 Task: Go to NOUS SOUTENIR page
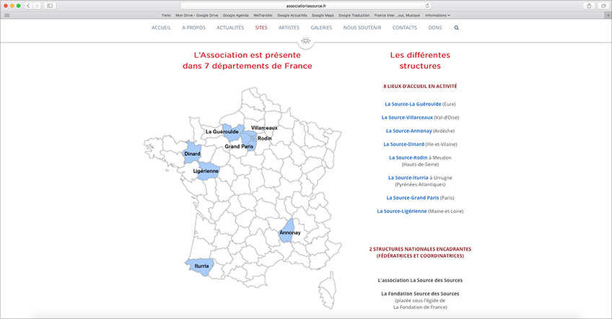362,27
